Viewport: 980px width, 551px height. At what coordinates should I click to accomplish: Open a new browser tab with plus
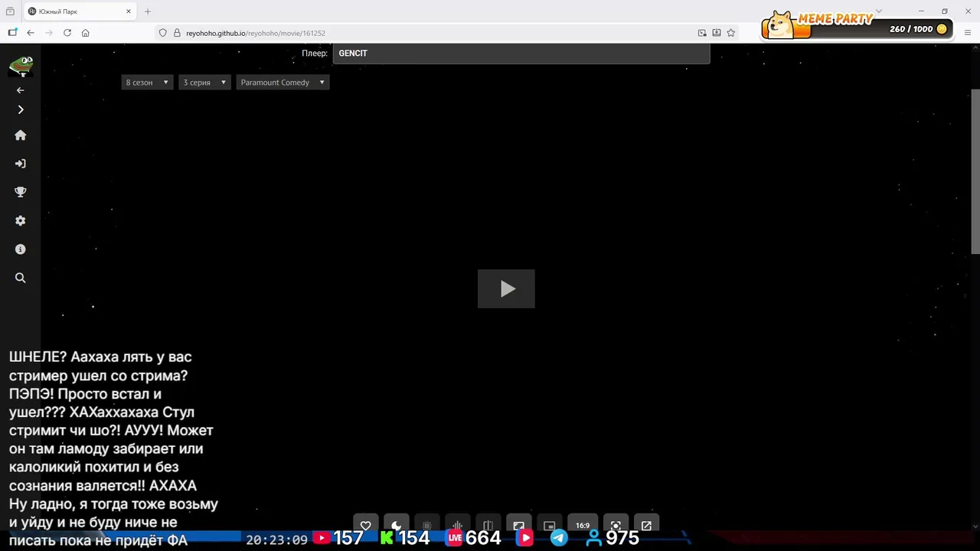[x=148, y=11]
